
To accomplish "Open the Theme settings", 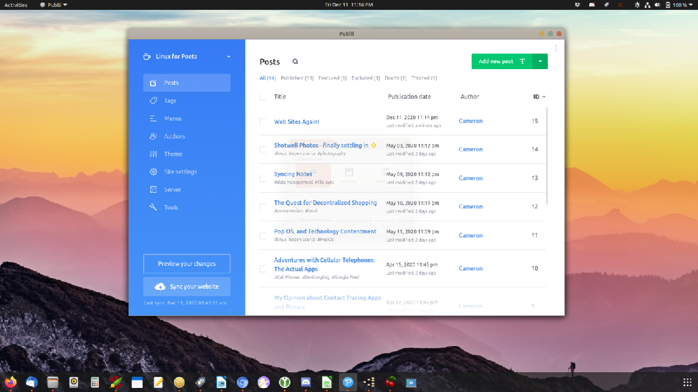I will (173, 154).
